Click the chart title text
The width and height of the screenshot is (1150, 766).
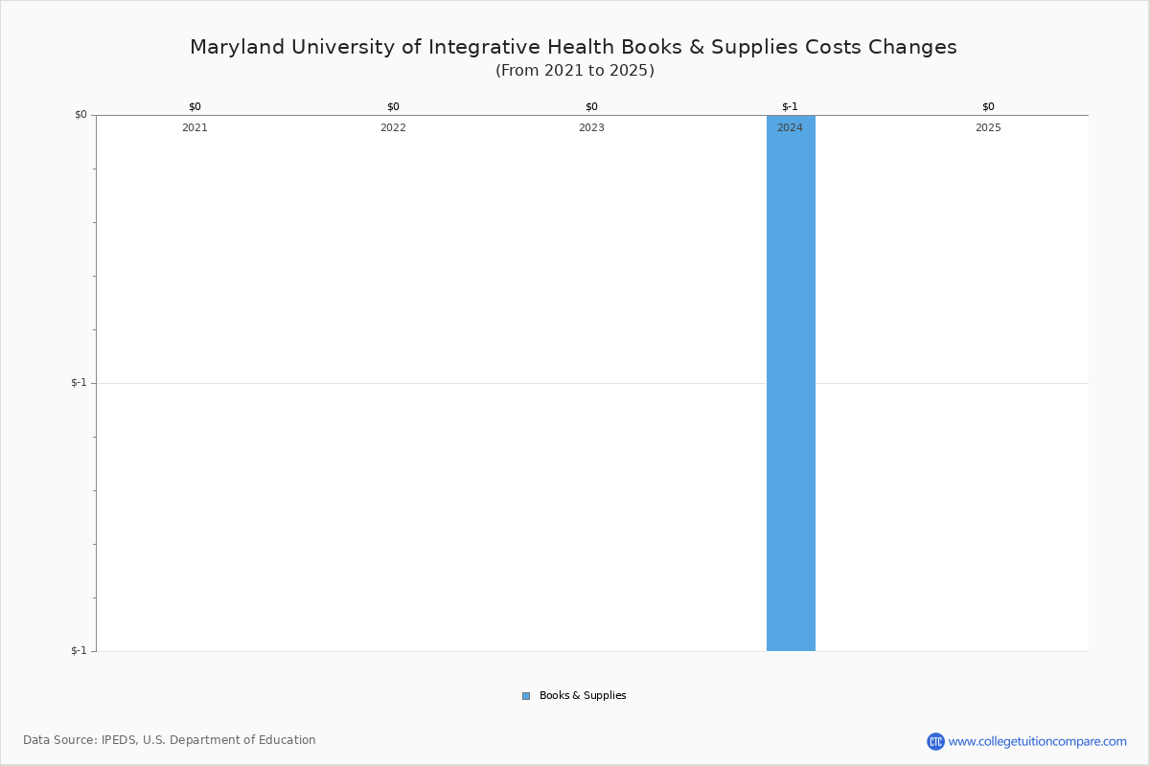[x=573, y=46]
